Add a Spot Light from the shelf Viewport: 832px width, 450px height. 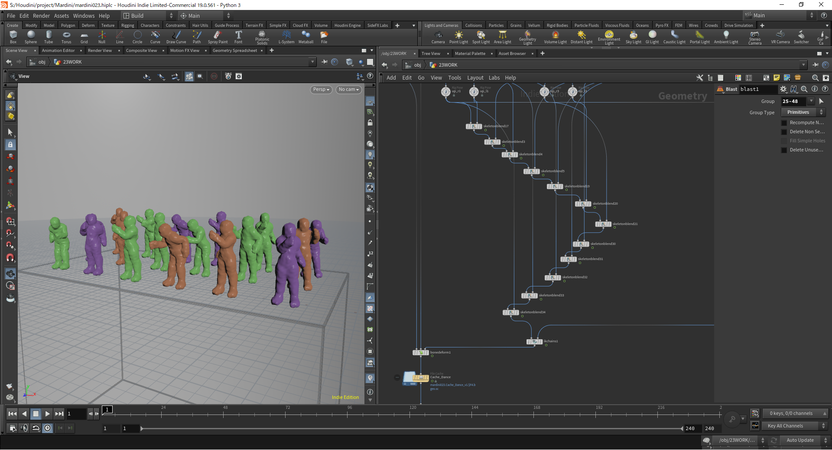click(x=481, y=37)
